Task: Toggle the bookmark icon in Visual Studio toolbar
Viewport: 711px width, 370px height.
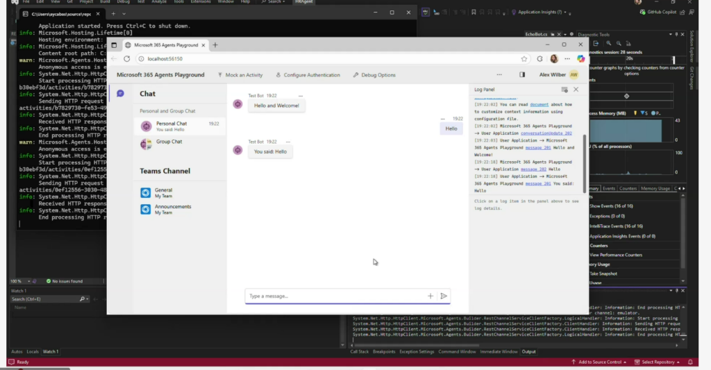Action: [x=474, y=12]
